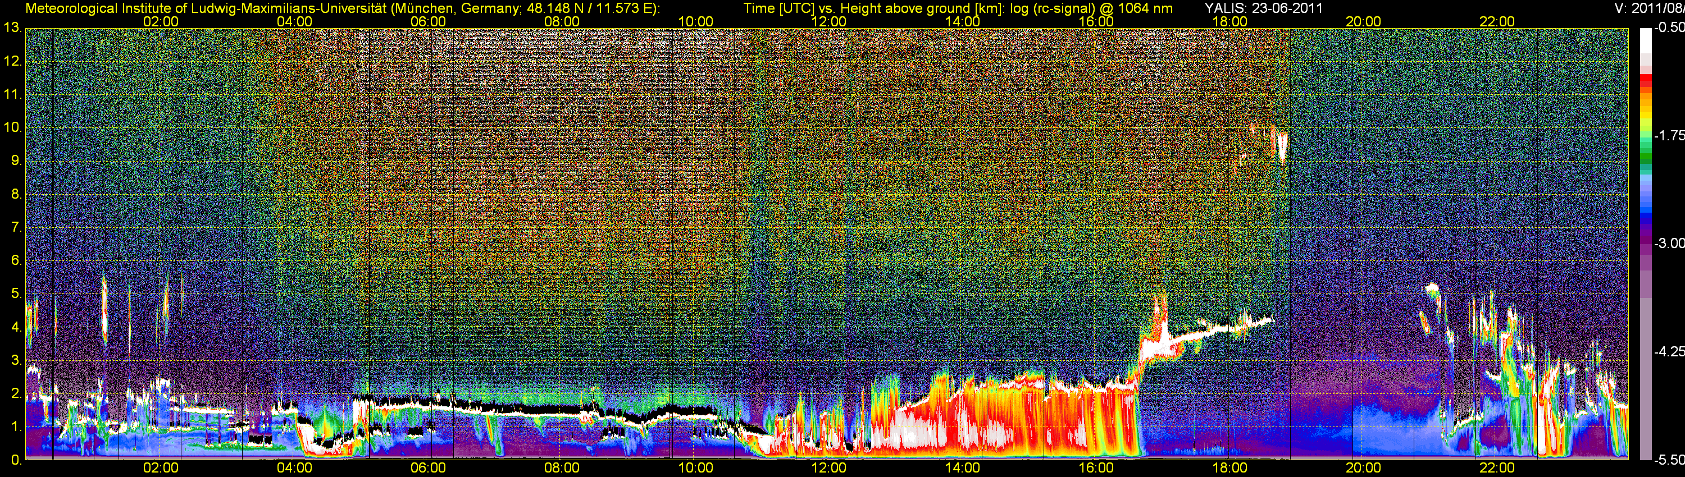The height and width of the screenshot is (477, 1685).
Task: Click the 06:00 label on the top axis
Action: point(428,21)
